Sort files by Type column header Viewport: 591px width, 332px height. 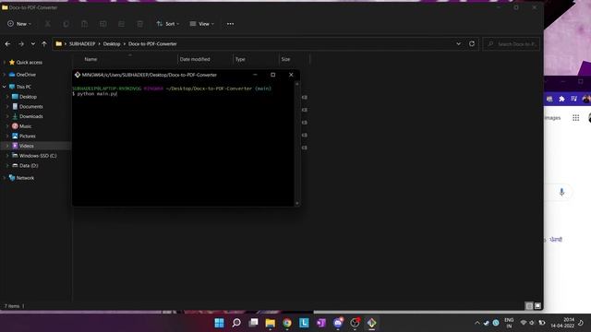click(x=240, y=59)
